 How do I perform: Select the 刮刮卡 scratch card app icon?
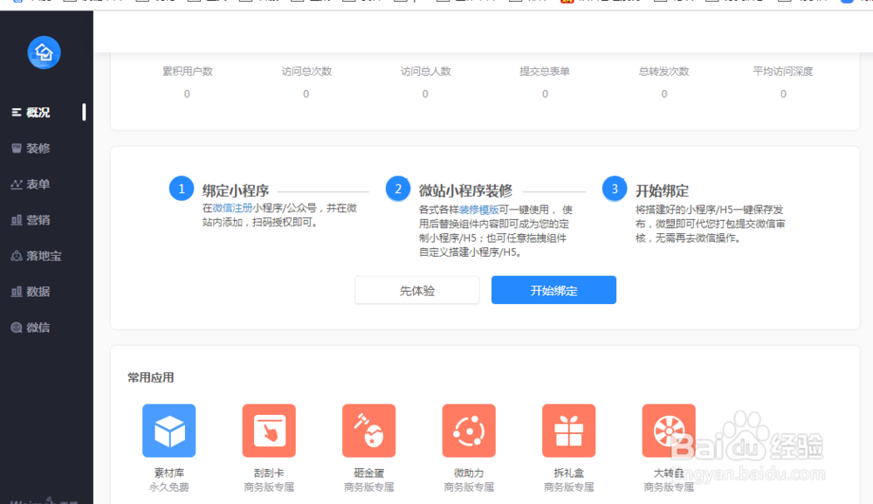point(268,430)
